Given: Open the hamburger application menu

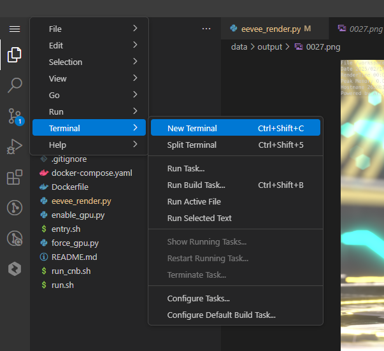Looking at the screenshot, I should coord(15,29).
